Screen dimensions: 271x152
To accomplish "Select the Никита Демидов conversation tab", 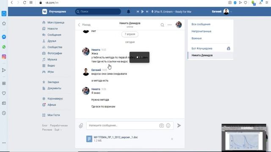I will pos(210,55).
